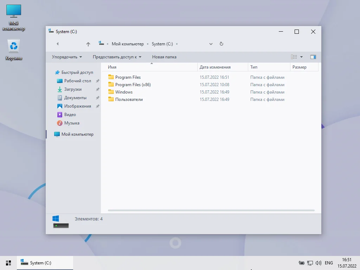
Task: Open the Упорядочить menu
Action: (67, 57)
